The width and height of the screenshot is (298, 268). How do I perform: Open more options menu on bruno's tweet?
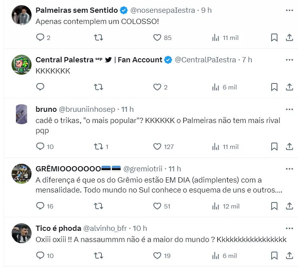pos(289,109)
